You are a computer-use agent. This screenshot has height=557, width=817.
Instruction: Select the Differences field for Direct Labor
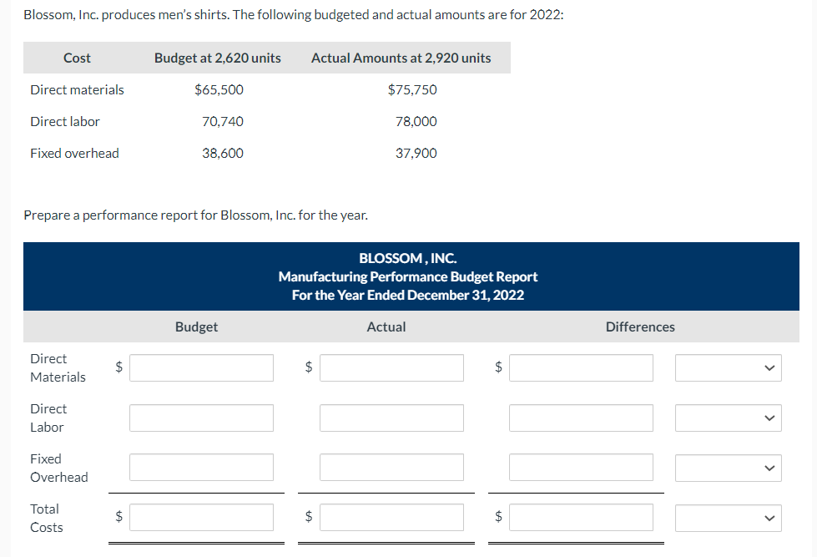point(580,418)
